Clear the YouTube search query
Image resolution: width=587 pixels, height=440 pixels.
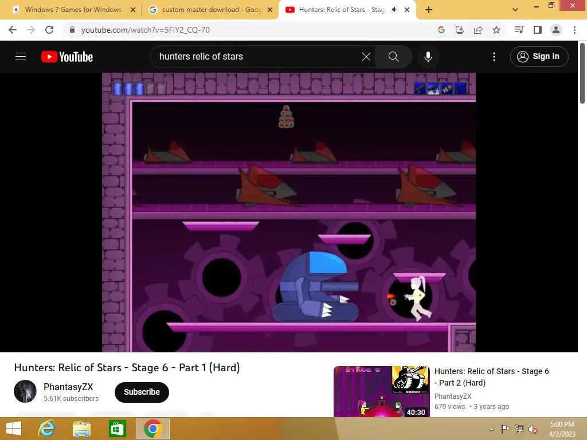pyautogui.click(x=366, y=57)
